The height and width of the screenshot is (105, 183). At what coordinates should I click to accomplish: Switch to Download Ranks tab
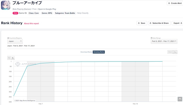(86, 52)
